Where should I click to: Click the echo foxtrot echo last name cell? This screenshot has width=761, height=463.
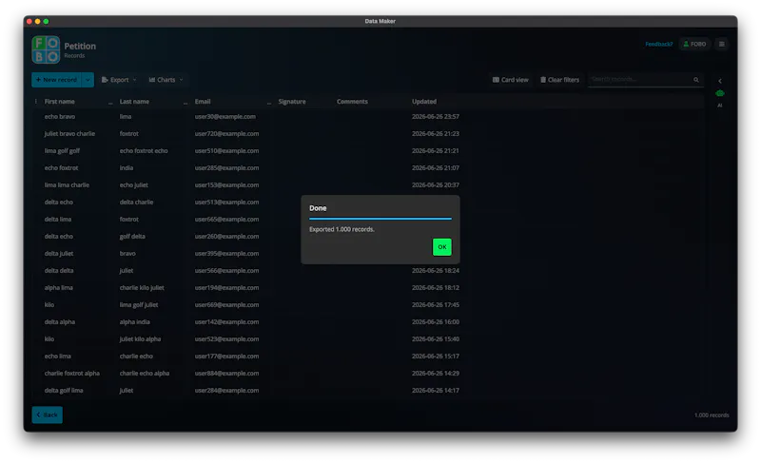144,151
